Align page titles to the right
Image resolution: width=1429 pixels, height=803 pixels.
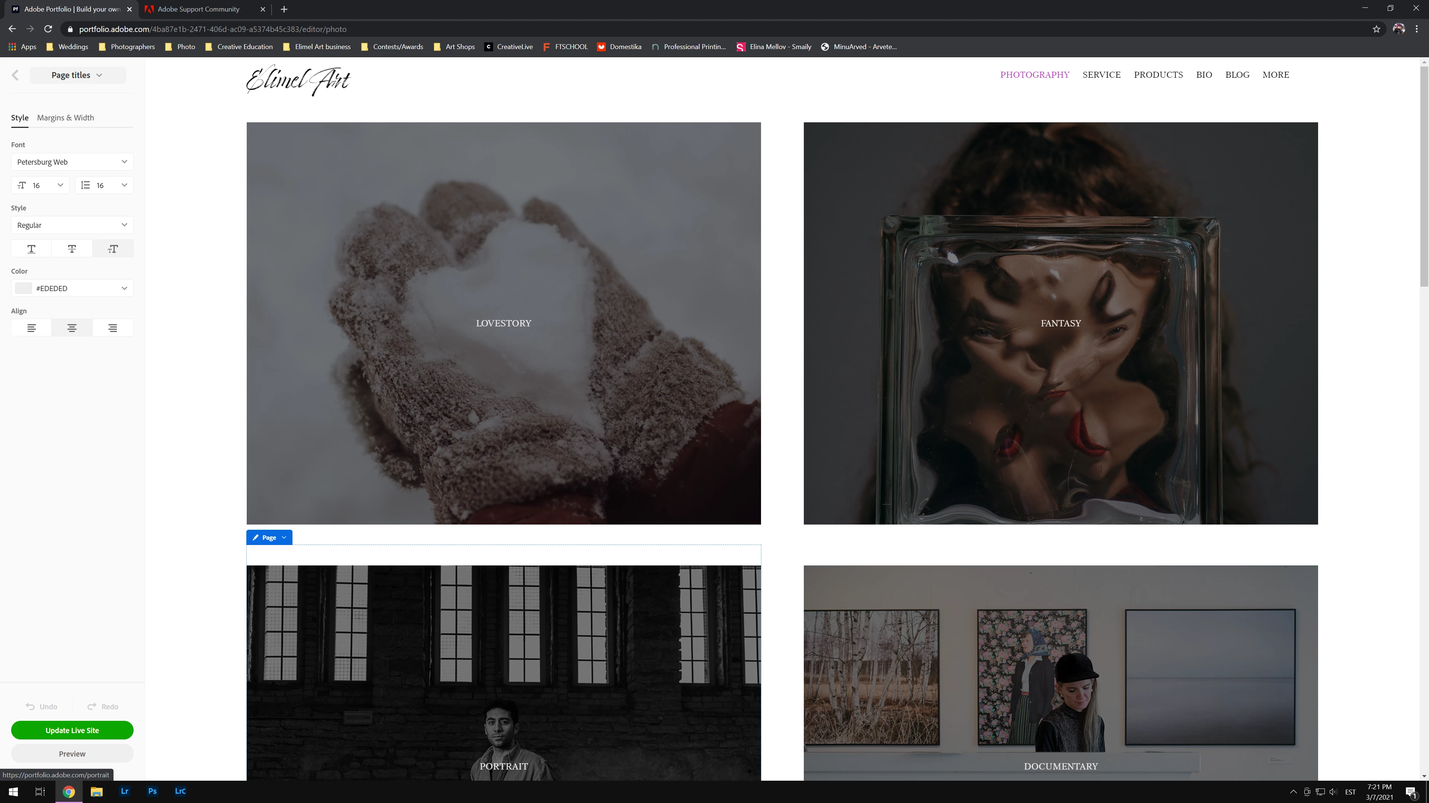tap(113, 328)
